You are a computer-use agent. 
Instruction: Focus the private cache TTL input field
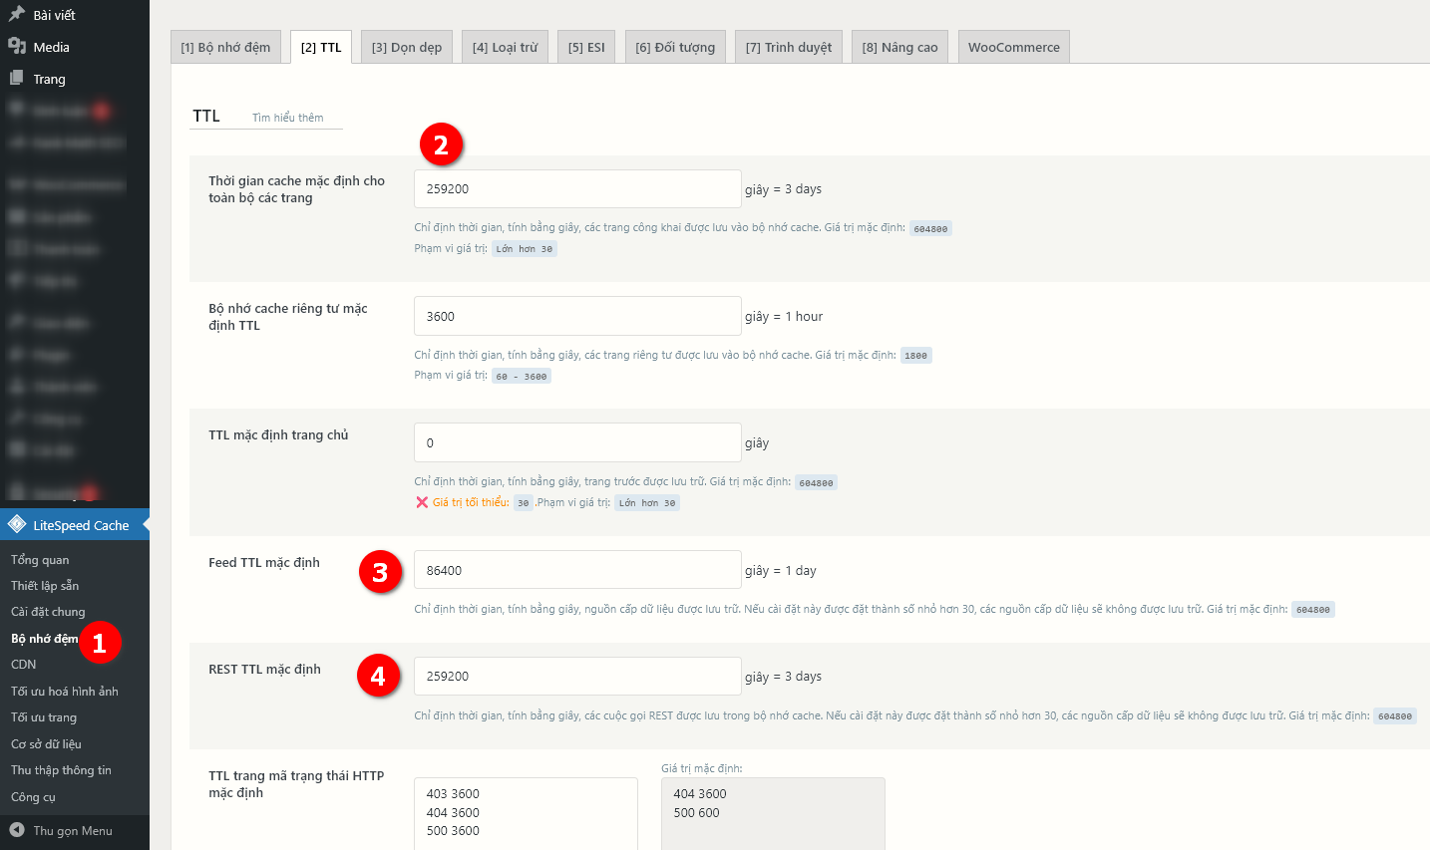click(576, 317)
